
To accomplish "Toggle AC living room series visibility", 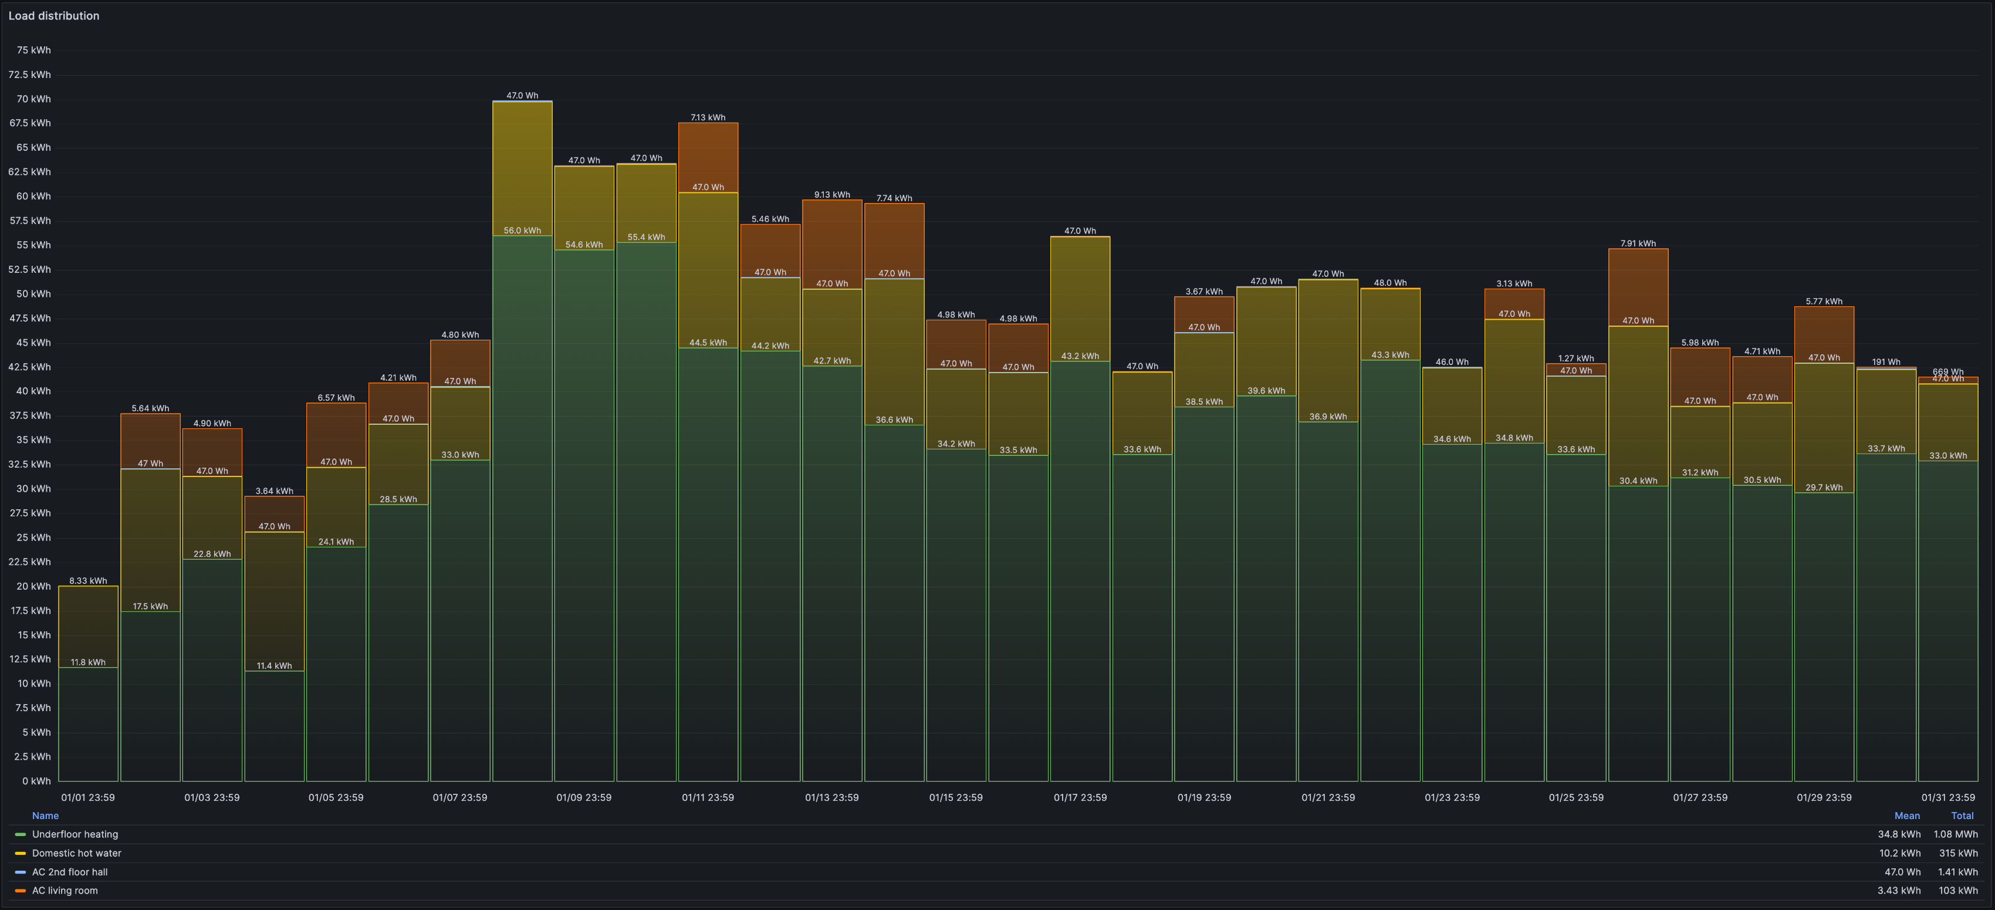I will 65,890.
